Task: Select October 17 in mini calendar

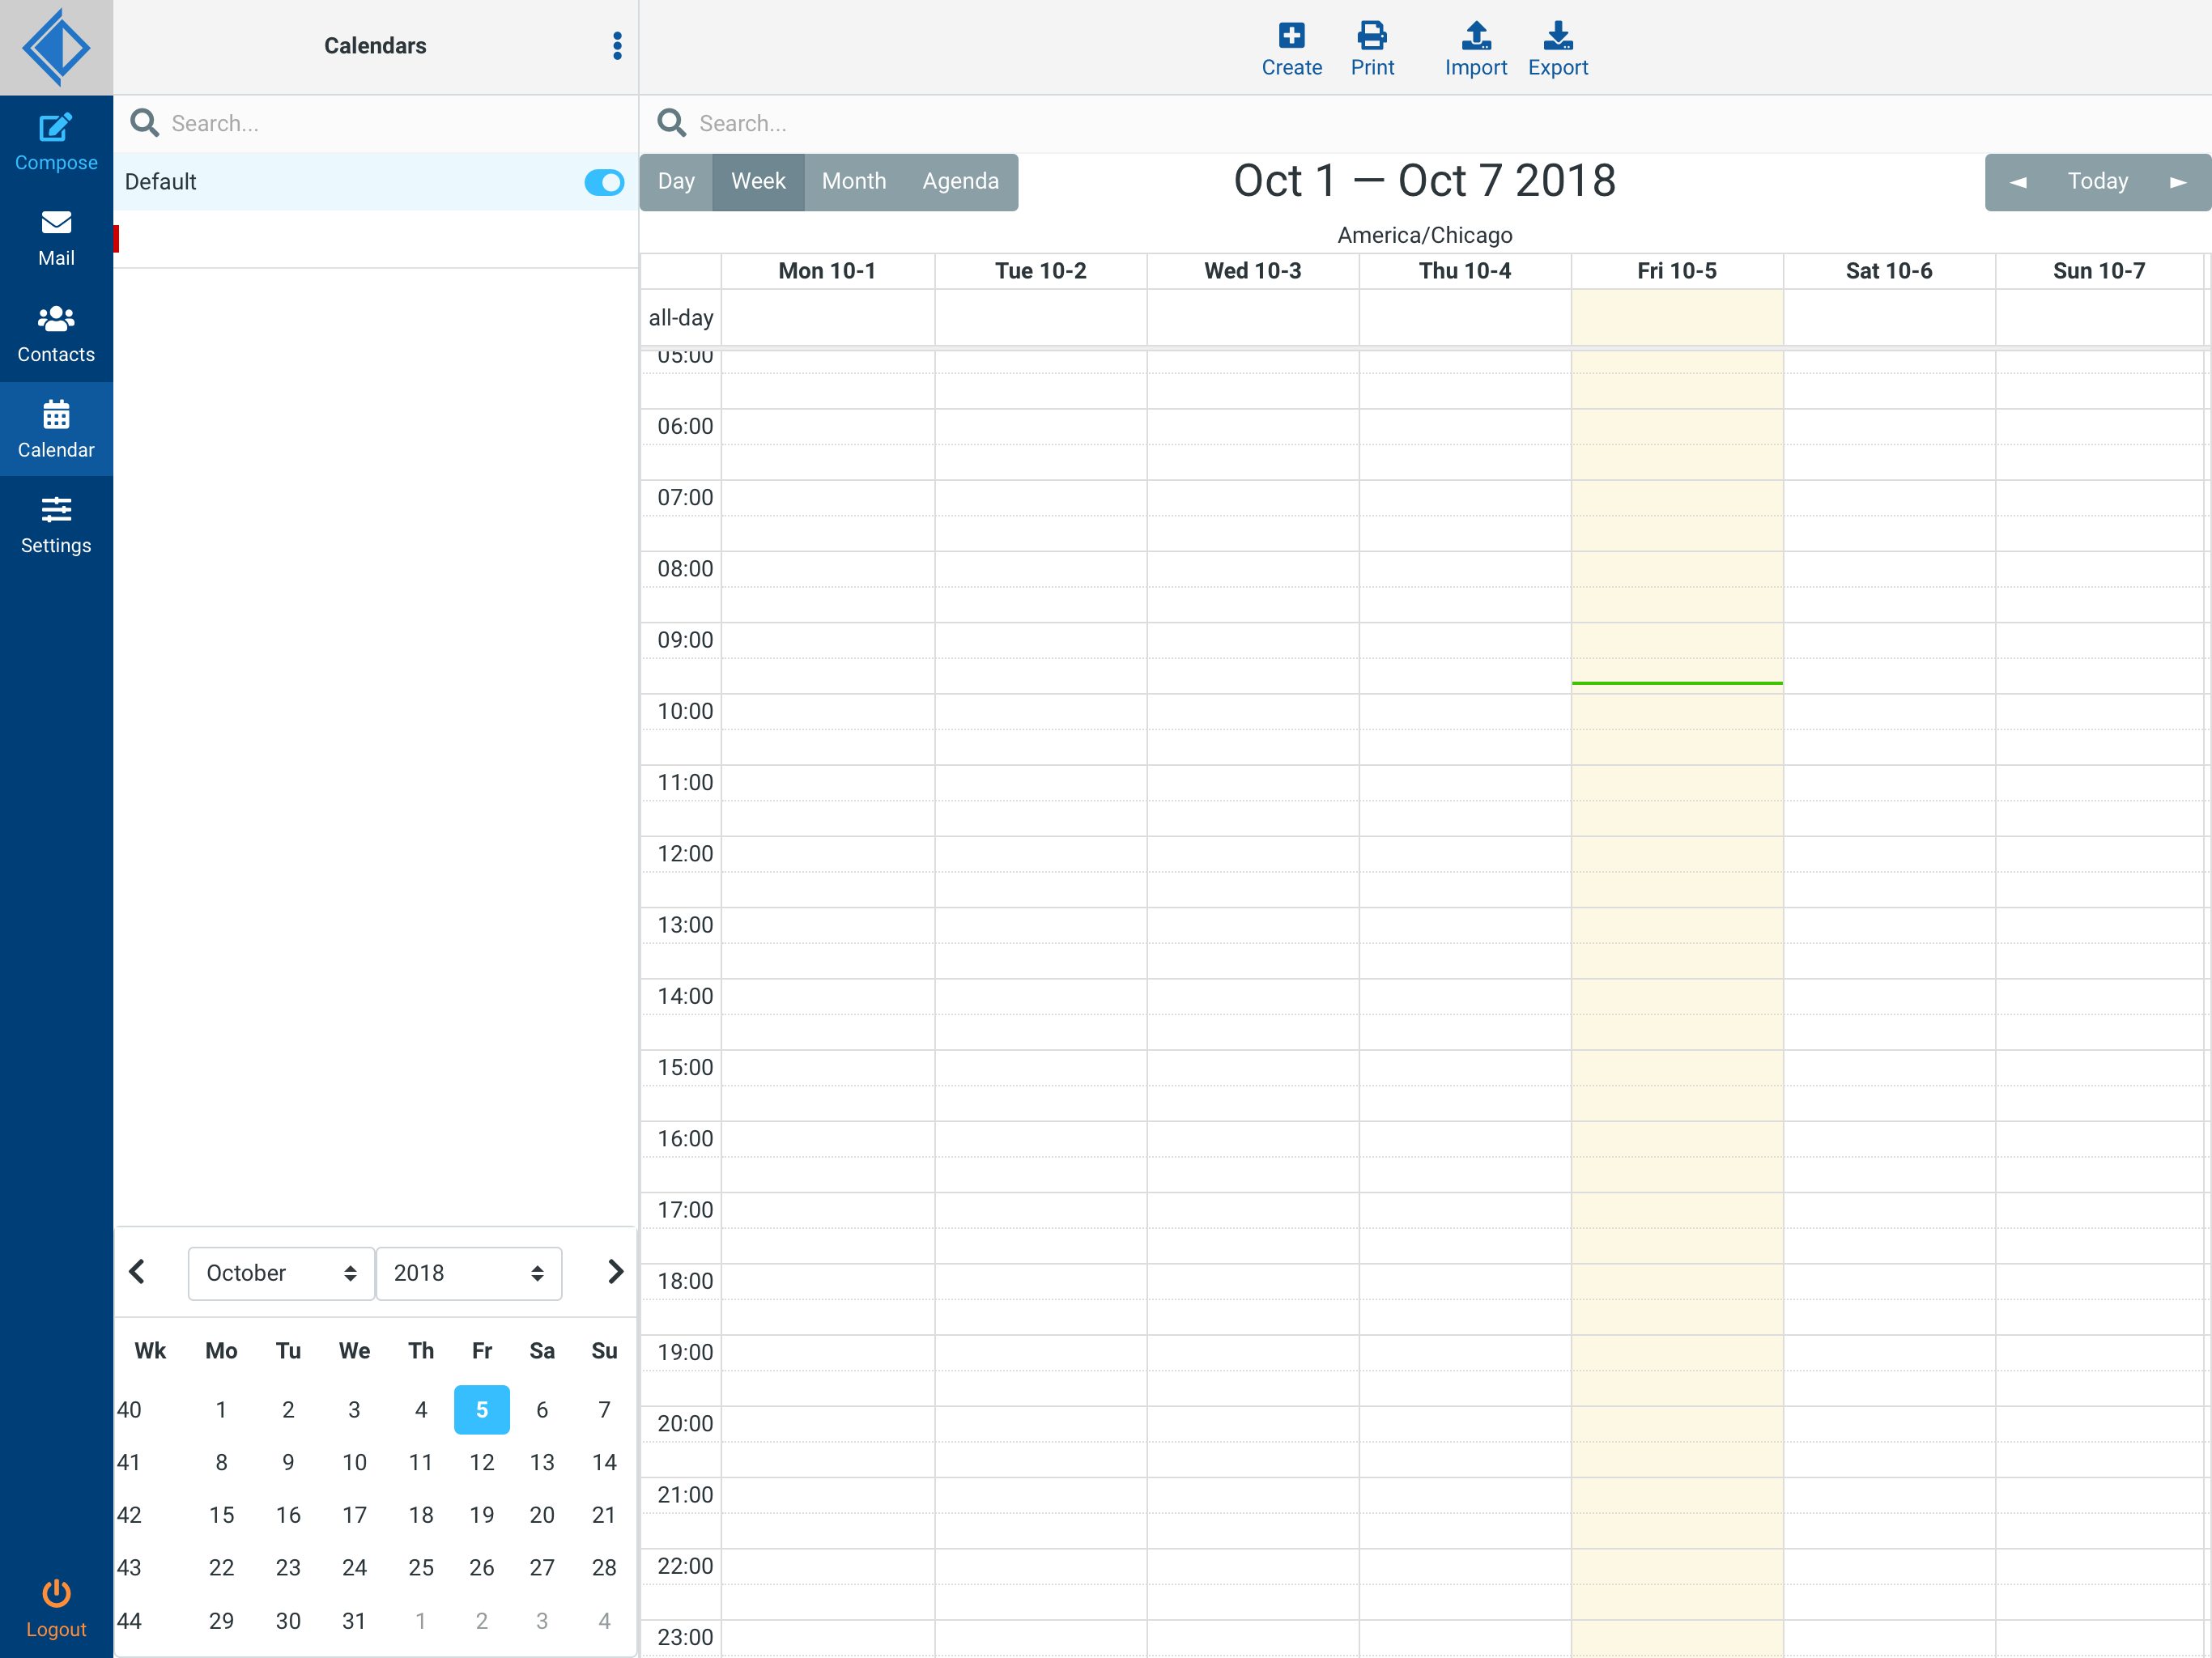Action: (354, 1515)
